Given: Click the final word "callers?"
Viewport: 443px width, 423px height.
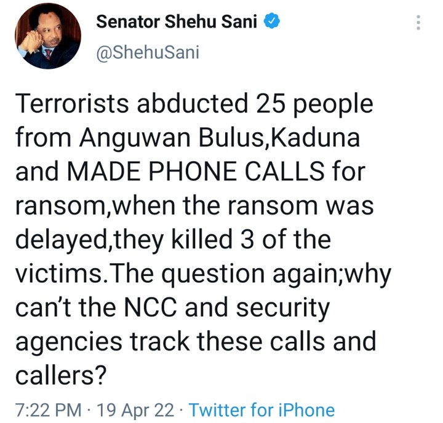Looking at the screenshot, I should coord(61,376).
